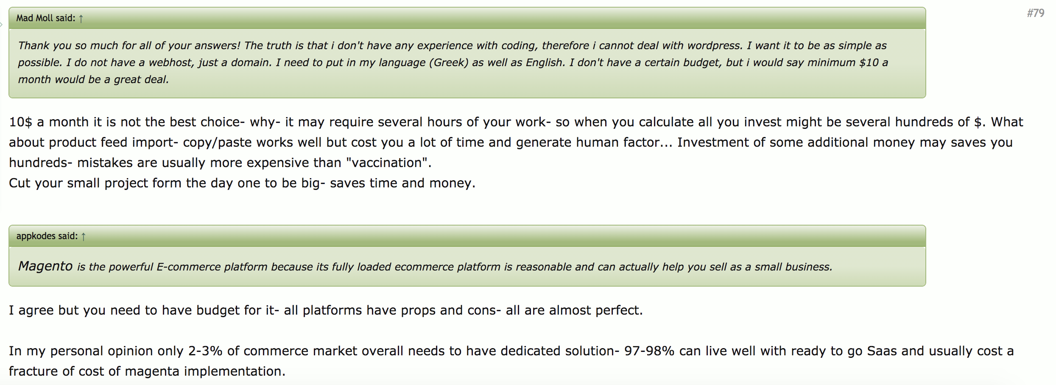
Task: Click inside Mad Moll's quoted message text
Action: pos(424,62)
